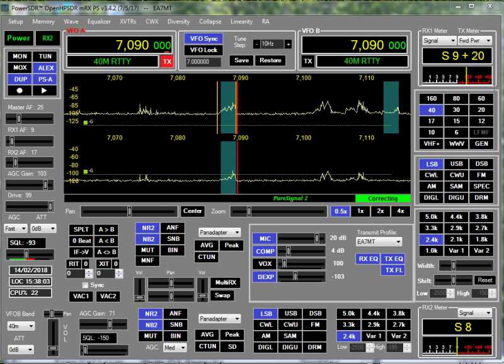Toggle the COMP compressor button
The height and width of the screenshot is (364, 504).
265,251
